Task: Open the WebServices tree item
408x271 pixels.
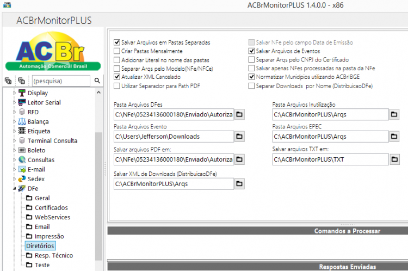Action: point(52,217)
